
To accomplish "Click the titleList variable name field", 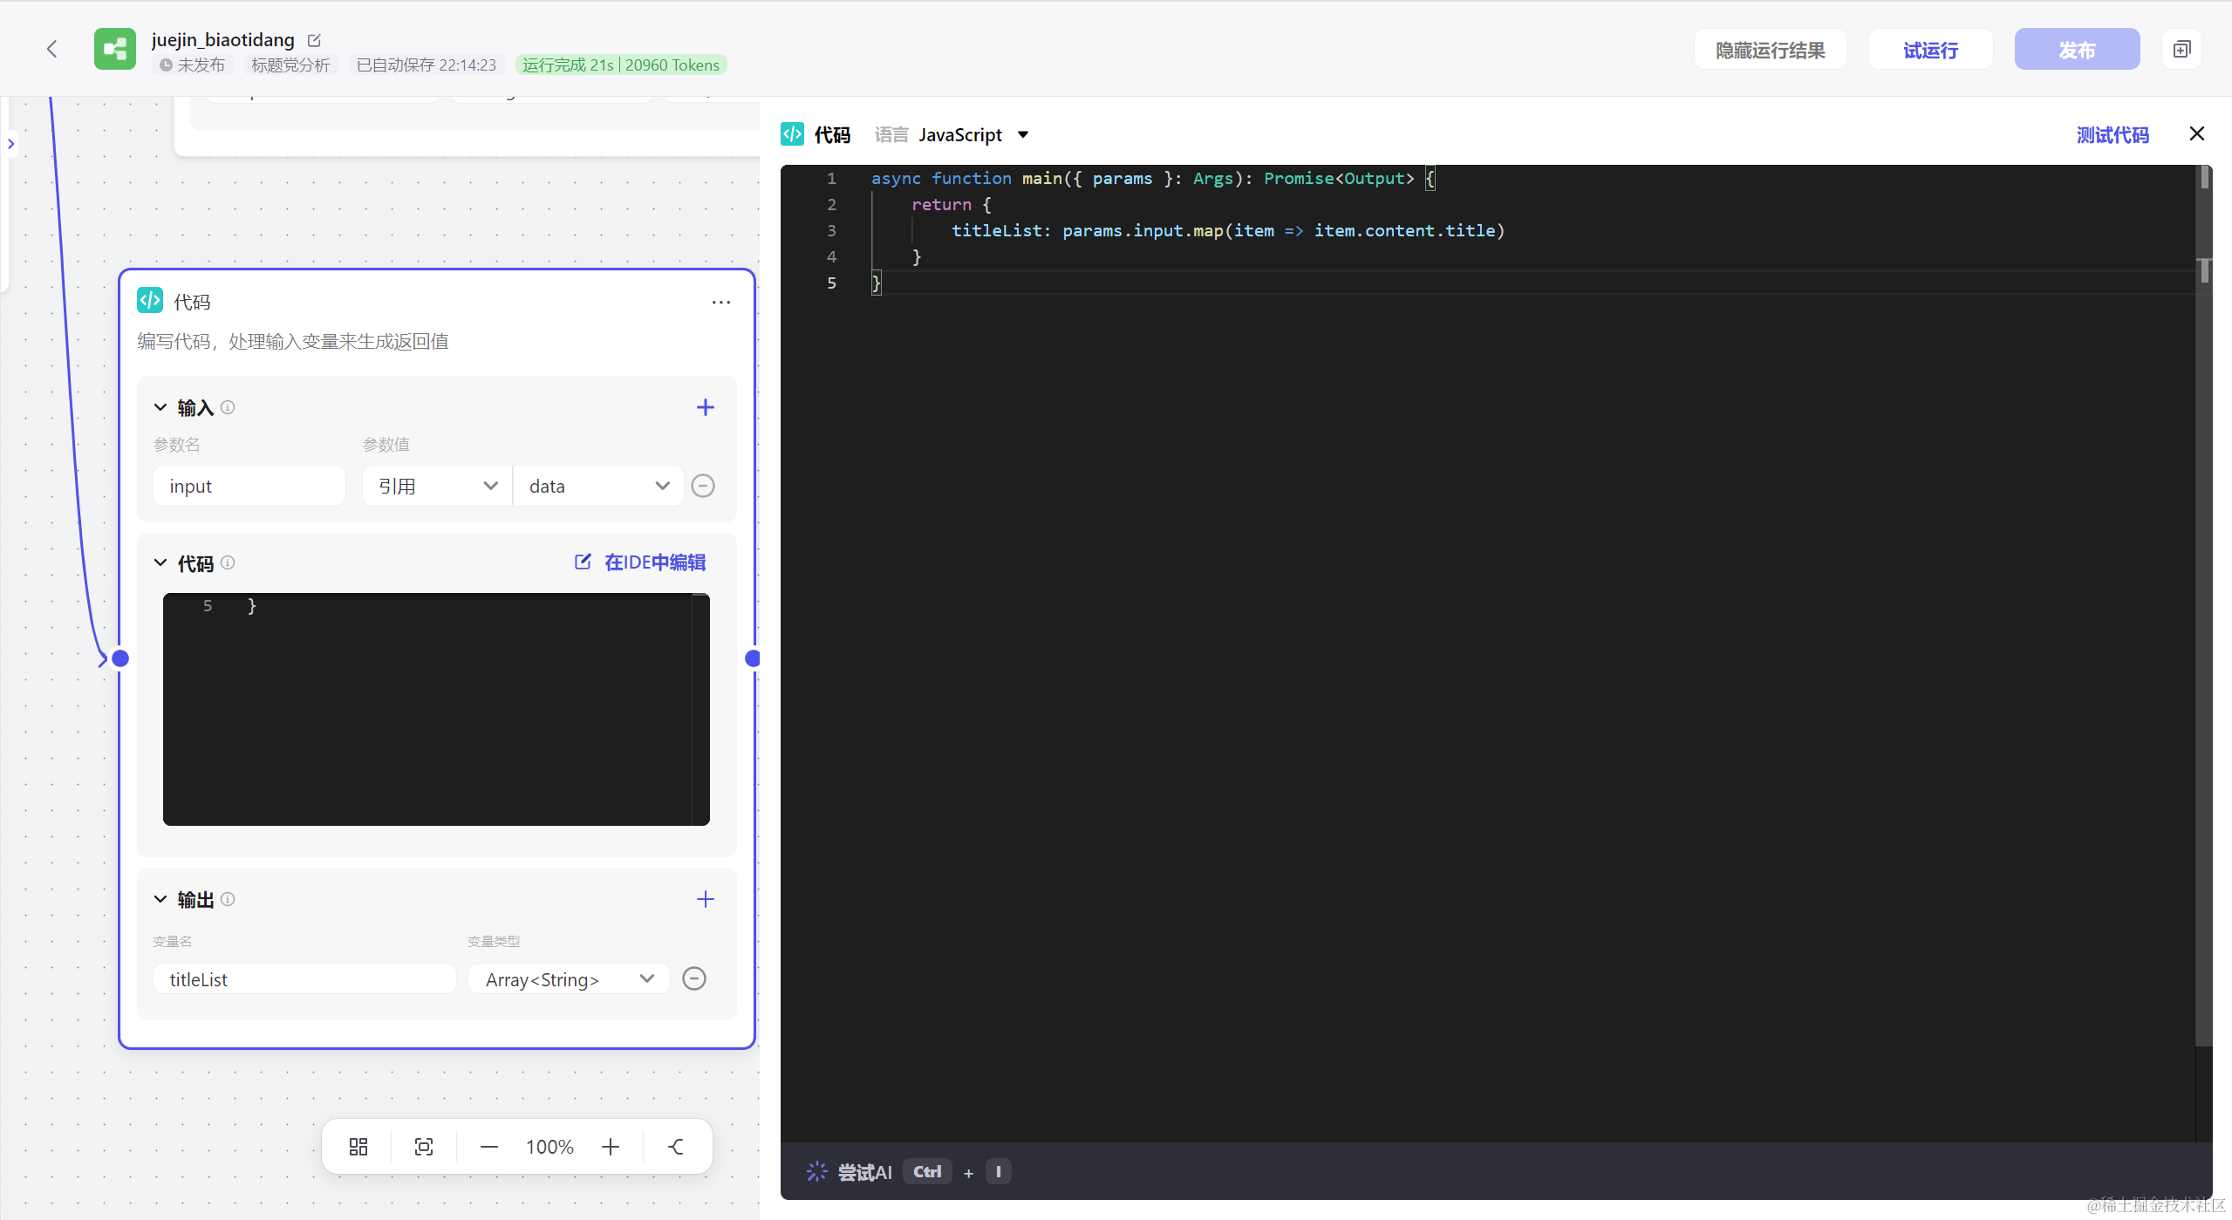I will [x=304, y=979].
